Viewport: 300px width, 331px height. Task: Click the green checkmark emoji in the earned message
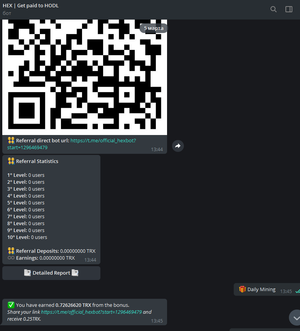point(11,305)
